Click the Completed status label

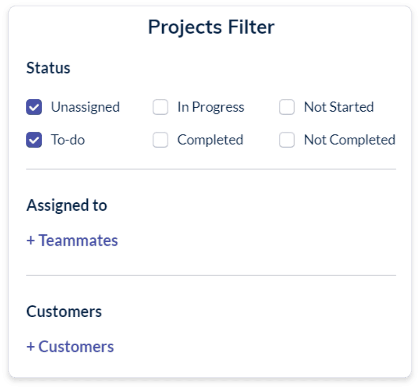click(210, 140)
